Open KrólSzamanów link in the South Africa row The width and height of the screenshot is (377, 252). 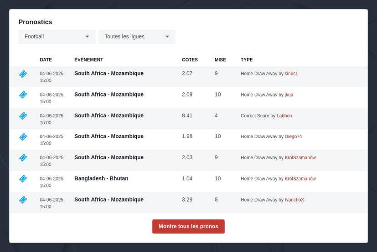pyautogui.click(x=300, y=158)
